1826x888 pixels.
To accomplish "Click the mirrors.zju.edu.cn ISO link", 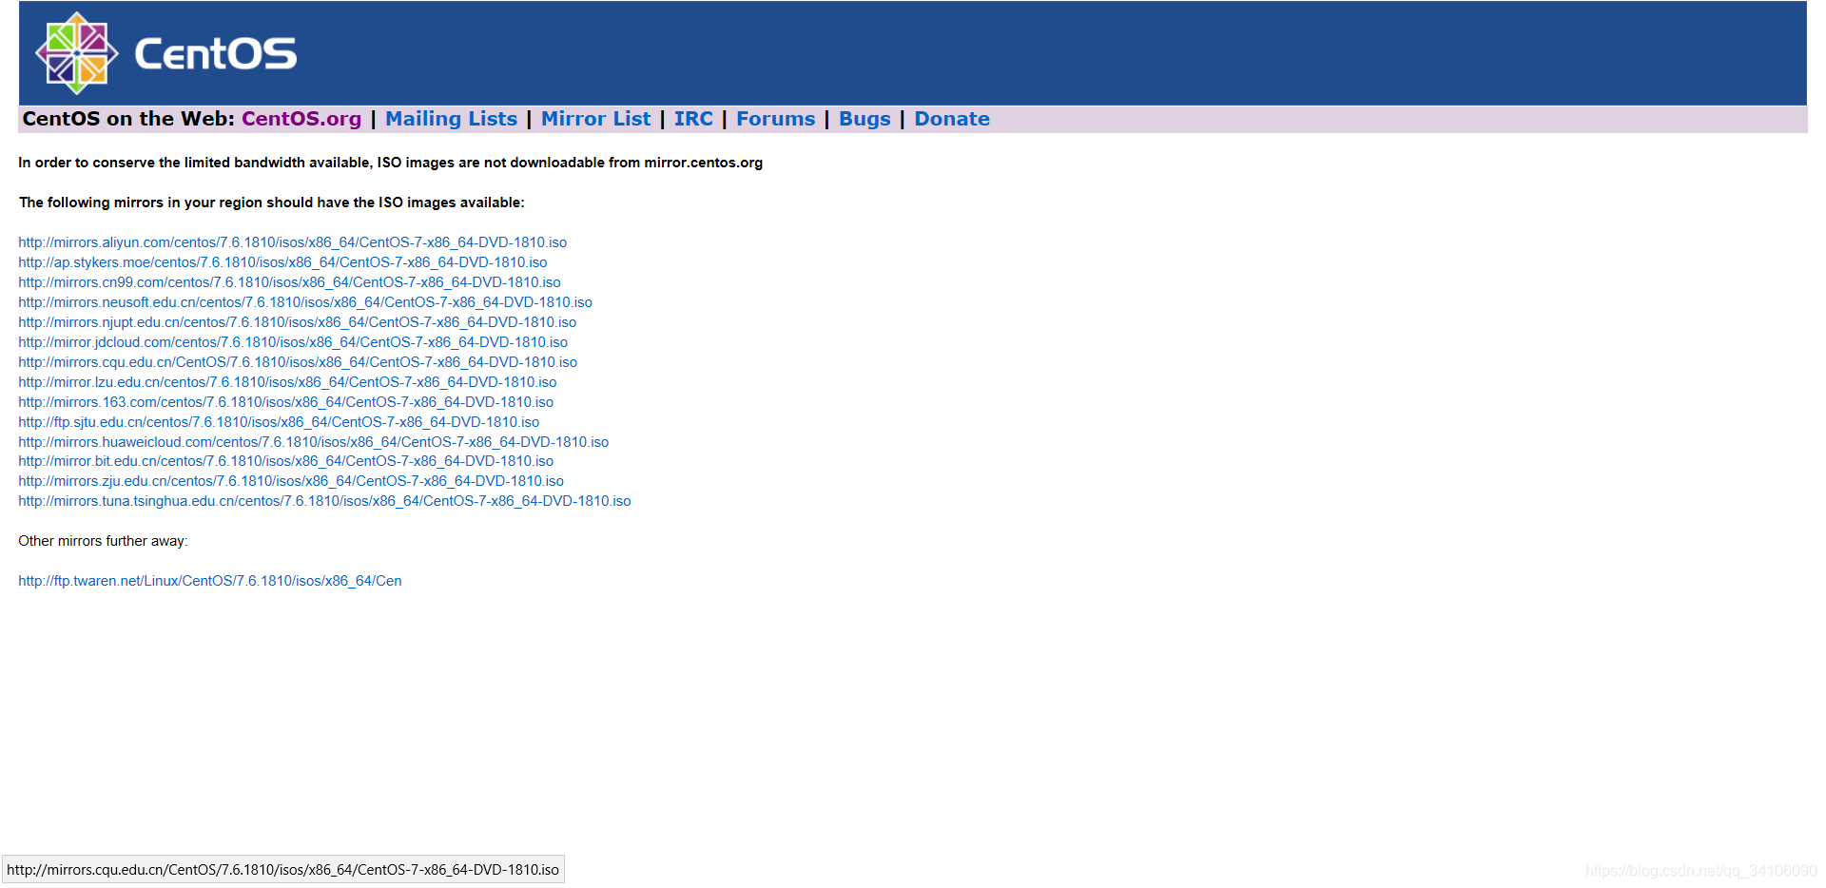I will tap(291, 481).
